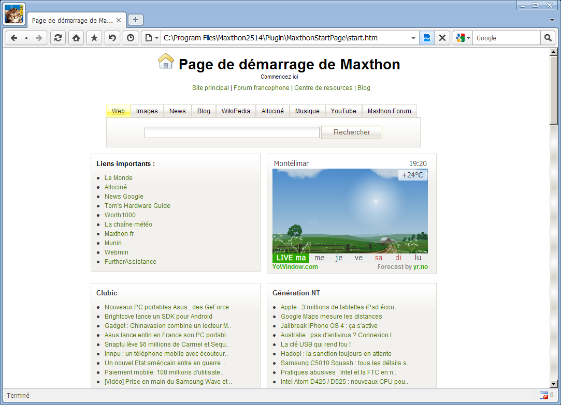This screenshot has width=561, height=405.
Task: Open the Centre de resources link
Action: click(x=323, y=88)
